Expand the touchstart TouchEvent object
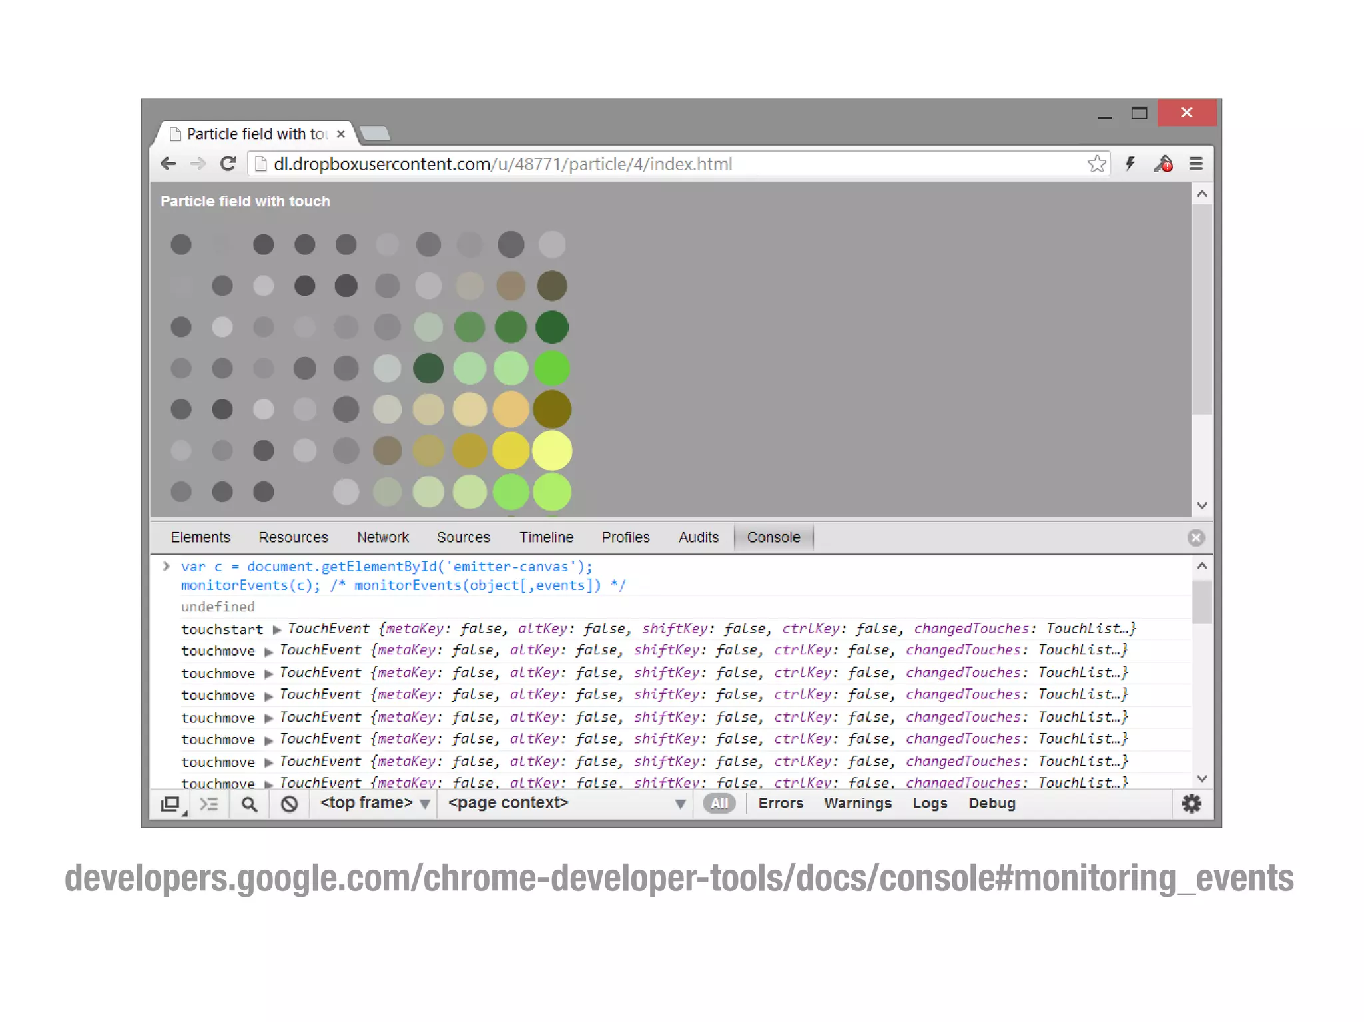This screenshot has width=1364, height=1022. (x=277, y=629)
